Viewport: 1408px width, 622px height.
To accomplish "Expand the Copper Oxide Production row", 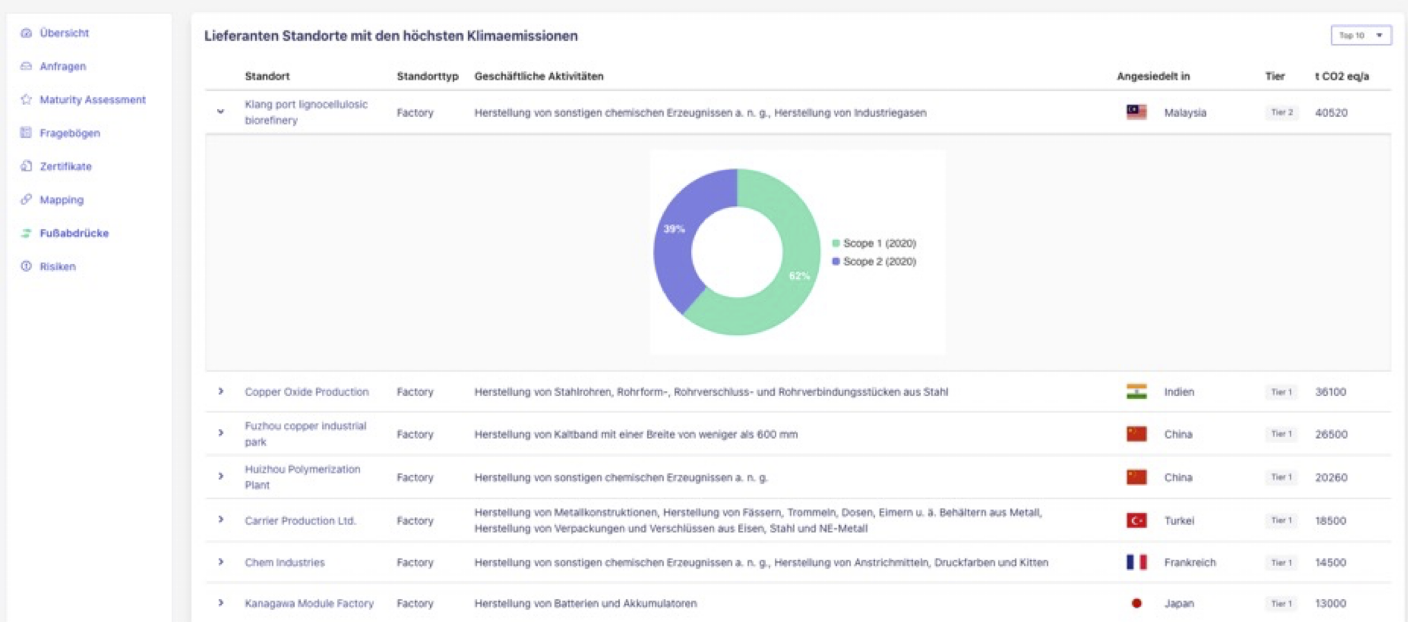I will pos(220,391).
